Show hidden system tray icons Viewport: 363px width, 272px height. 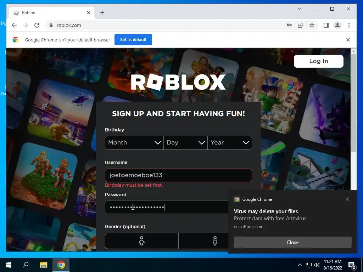(x=300, y=265)
